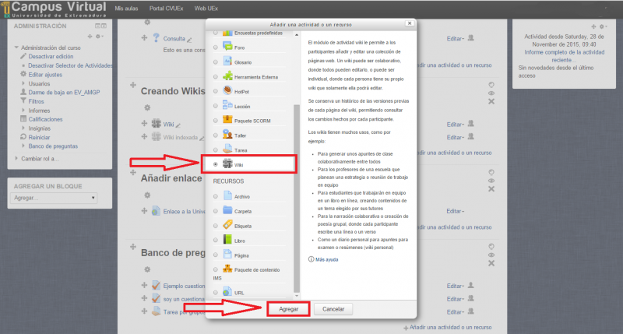The image size is (623, 334).
Task: Expand the Informes tree node
Action: click(23, 110)
